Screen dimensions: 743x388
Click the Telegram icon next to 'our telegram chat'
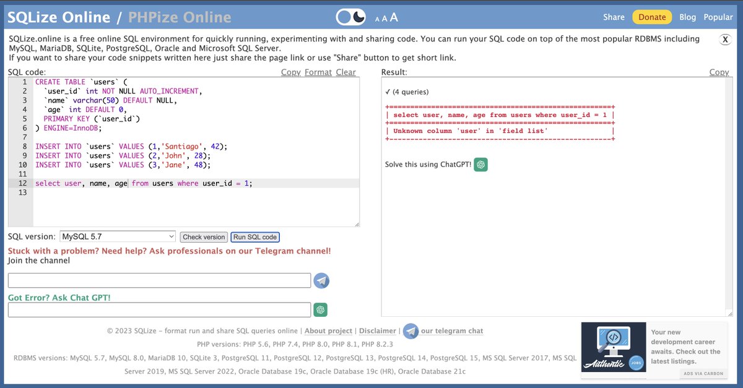411,331
